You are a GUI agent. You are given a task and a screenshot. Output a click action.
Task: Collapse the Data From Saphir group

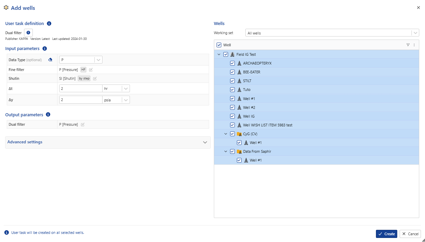point(226,151)
